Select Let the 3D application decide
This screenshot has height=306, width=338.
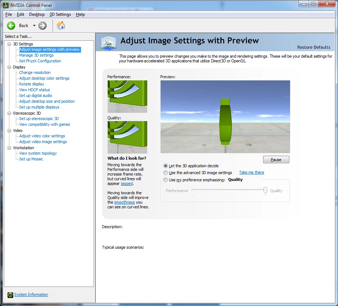166,166
